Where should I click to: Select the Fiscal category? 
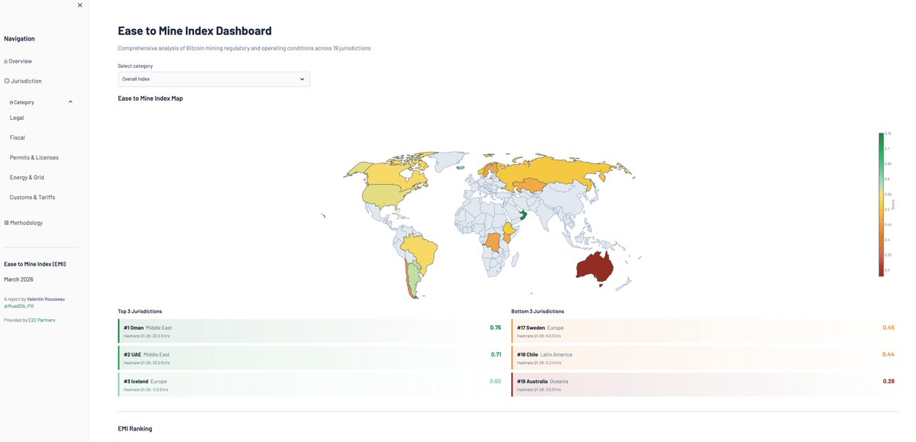(x=18, y=138)
